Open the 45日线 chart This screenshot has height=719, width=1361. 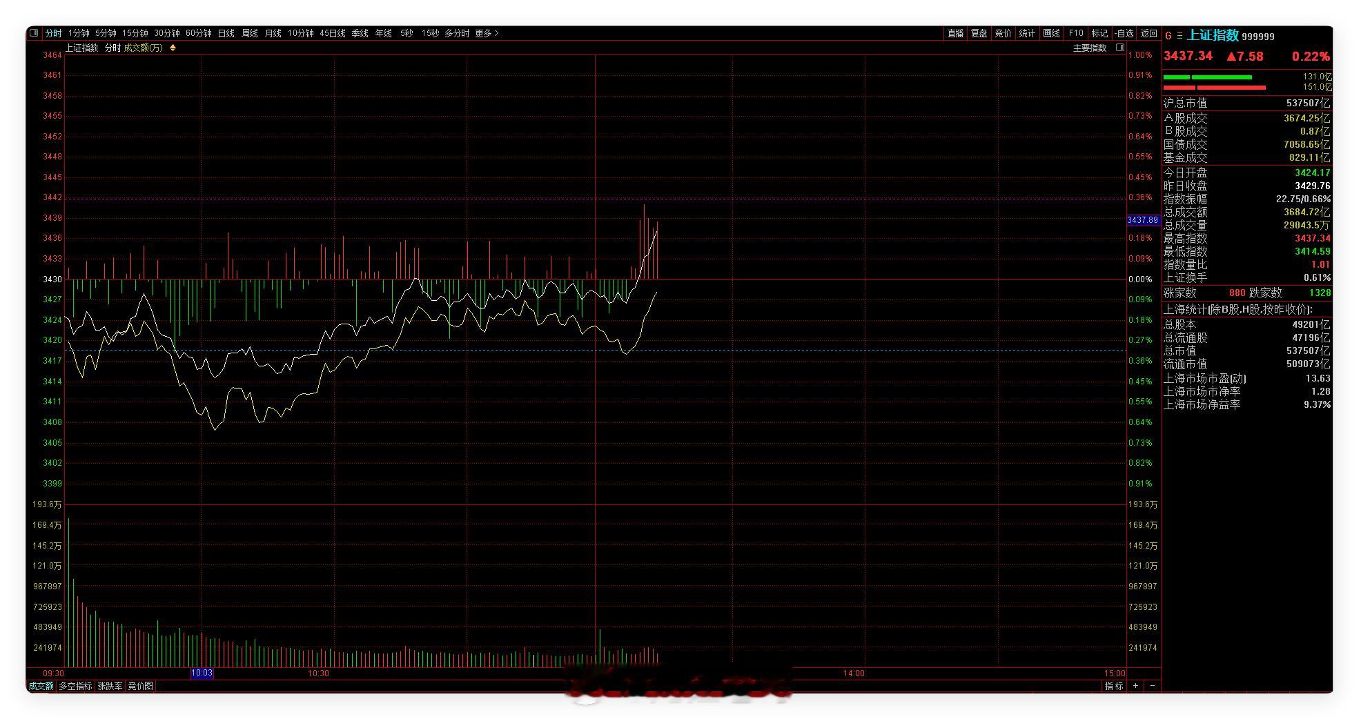click(x=333, y=33)
